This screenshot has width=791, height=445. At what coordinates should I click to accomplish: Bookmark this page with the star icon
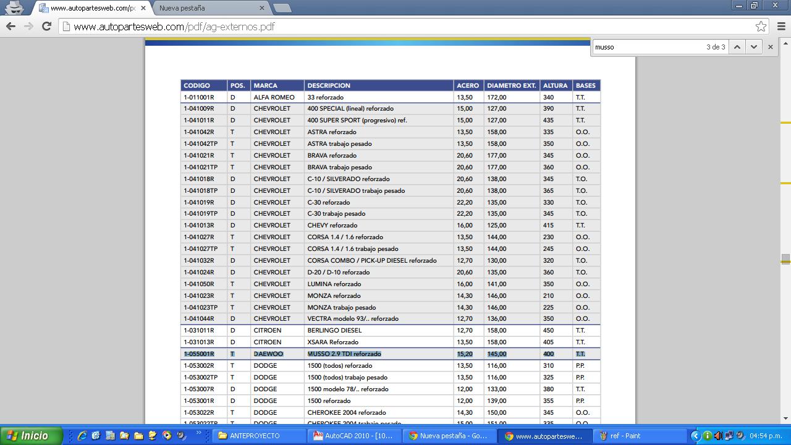coord(761,27)
